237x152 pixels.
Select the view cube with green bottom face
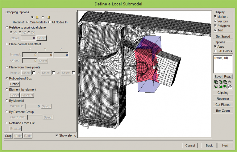pos(216,87)
